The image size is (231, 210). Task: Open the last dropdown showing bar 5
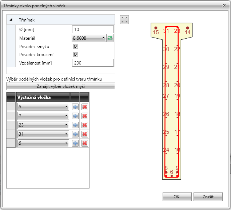point(43,143)
